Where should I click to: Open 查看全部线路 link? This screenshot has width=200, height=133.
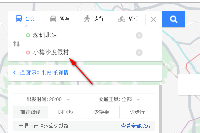(136, 126)
